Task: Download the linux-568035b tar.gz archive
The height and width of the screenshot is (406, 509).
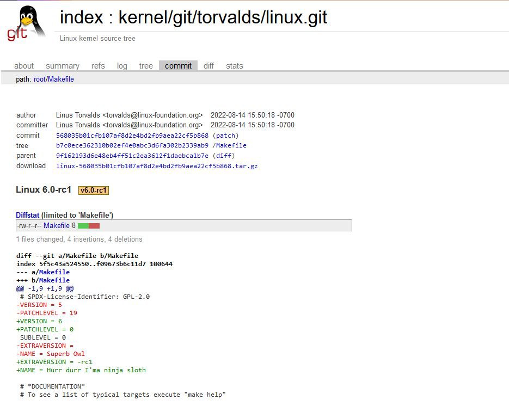Action: (x=157, y=166)
